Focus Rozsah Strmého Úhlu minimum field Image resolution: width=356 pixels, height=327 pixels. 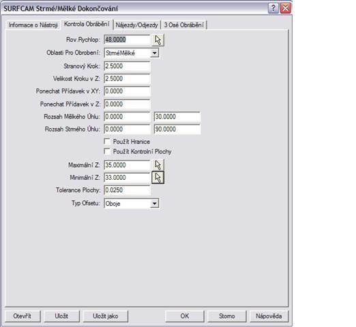tap(127, 129)
